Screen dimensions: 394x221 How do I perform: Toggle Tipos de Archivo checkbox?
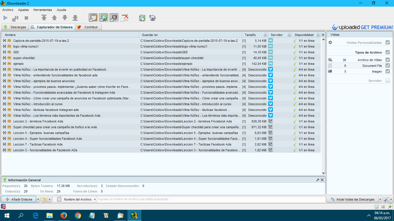tap(388, 52)
